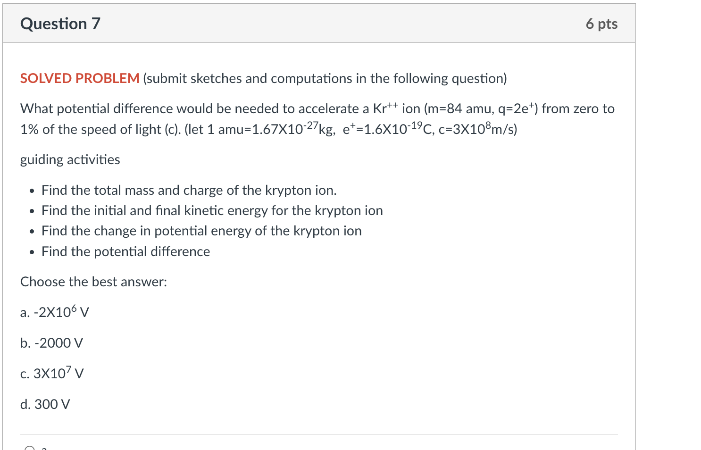Click answer choice c. 3X10^7 V

click(x=52, y=373)
